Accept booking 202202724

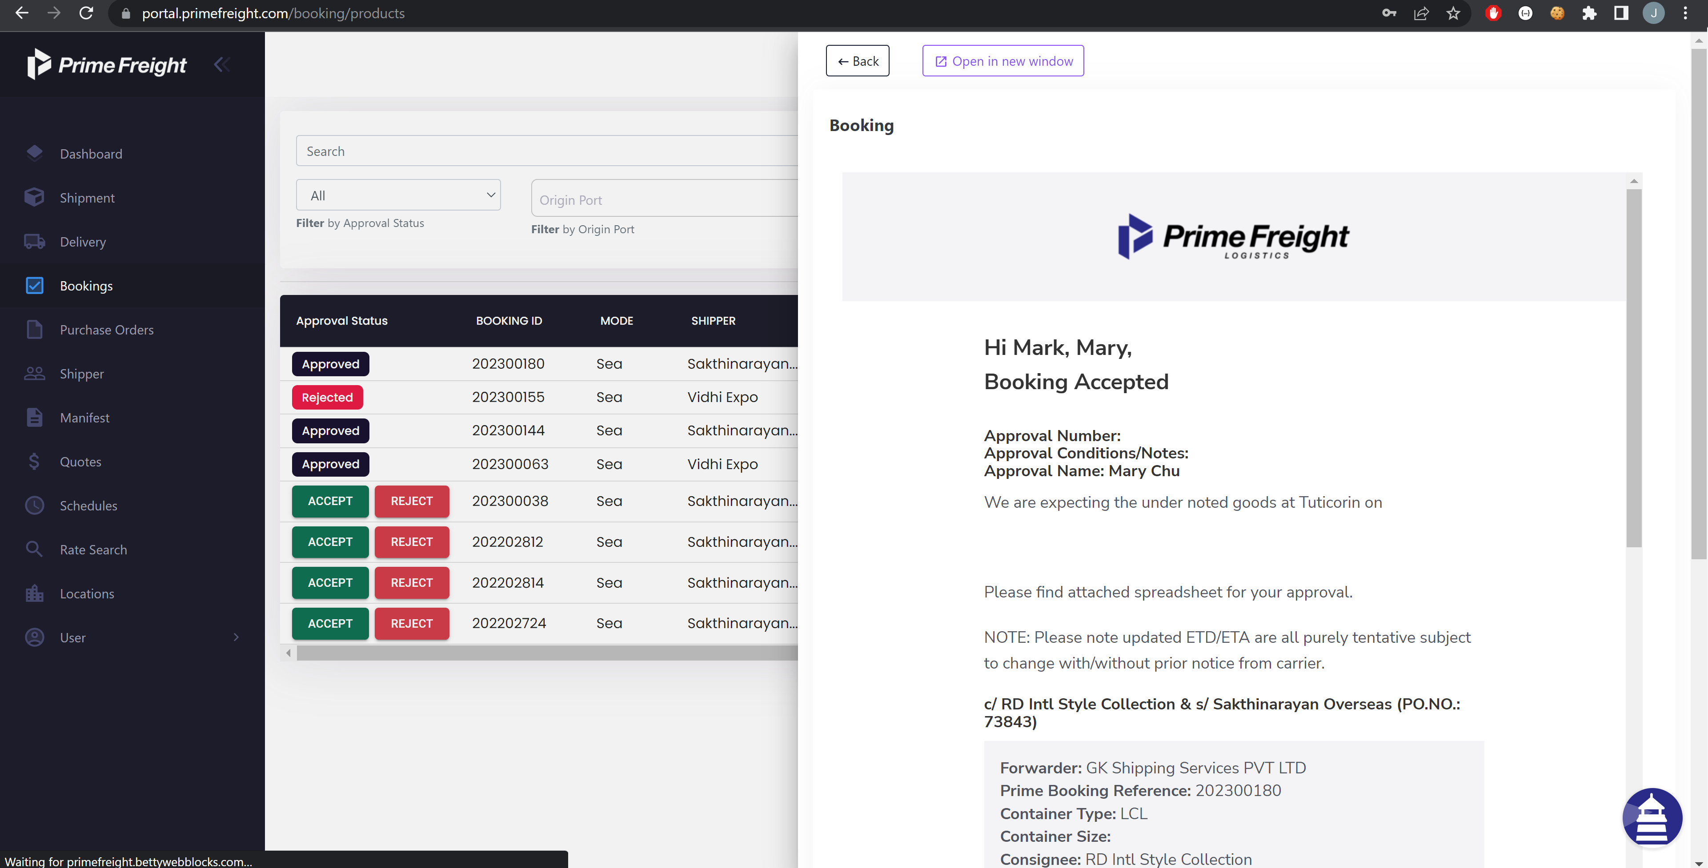(330, 624)
